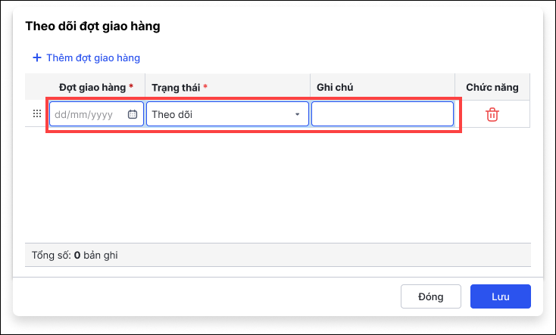
Task: Click the row drag handle icon
Action: tap(36, 114)
